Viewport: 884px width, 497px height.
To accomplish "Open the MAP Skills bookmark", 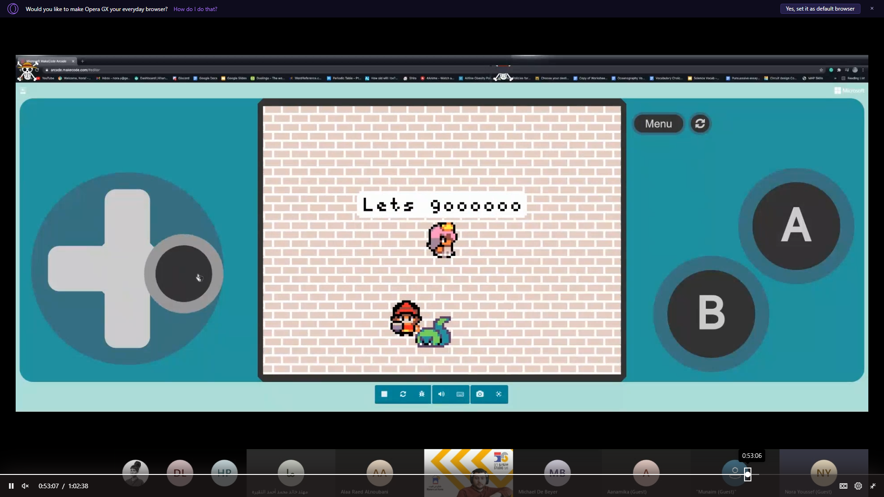I will tap(813, 78).
